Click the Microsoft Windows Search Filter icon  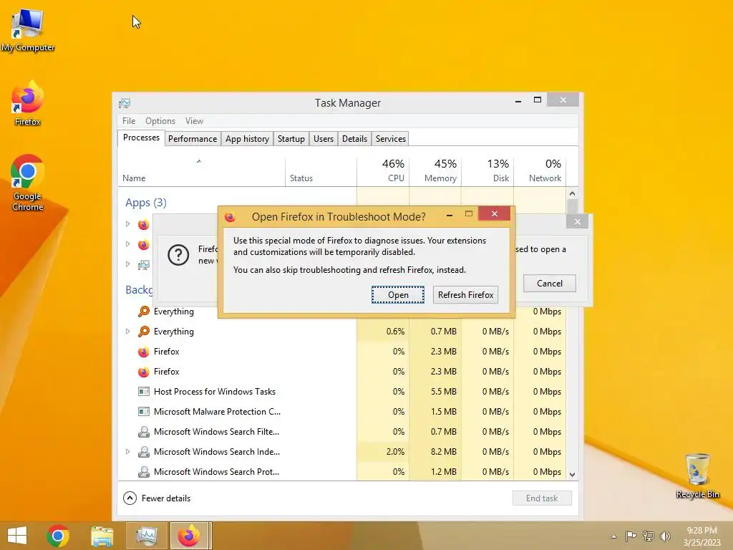tap(143, 432)
